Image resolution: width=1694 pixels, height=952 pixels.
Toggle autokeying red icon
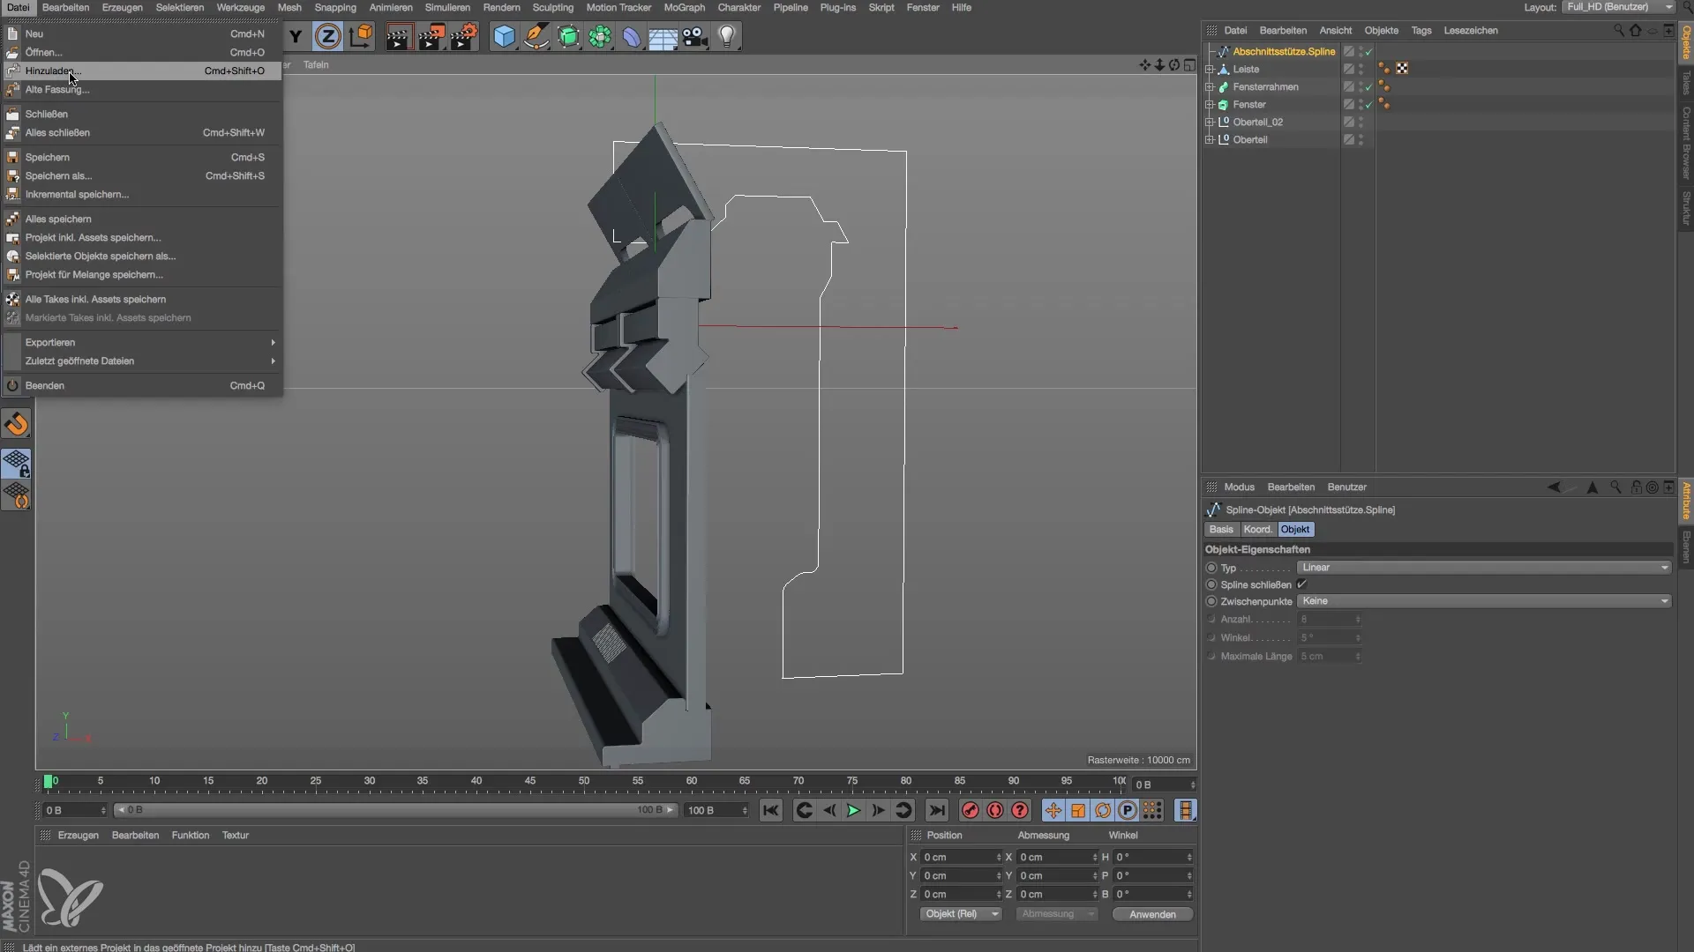[994, 810]
